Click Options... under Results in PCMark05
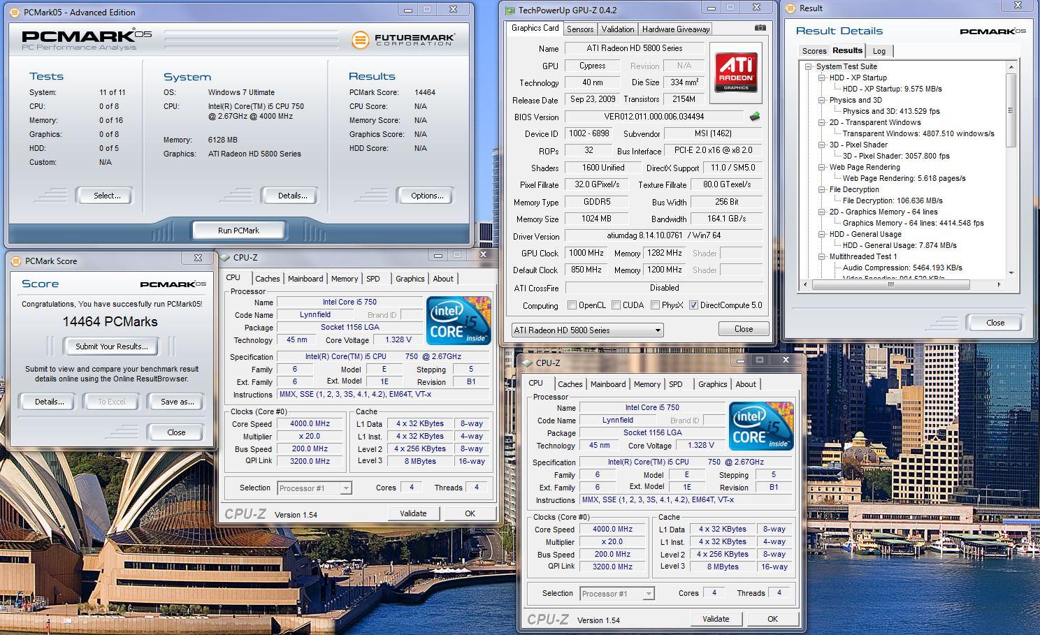The width and height of the screenshot is (1040, 635). click(427, 196)
